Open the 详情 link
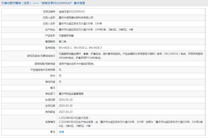The width and height of the screenshot is (208, 138). coord(61,132)
